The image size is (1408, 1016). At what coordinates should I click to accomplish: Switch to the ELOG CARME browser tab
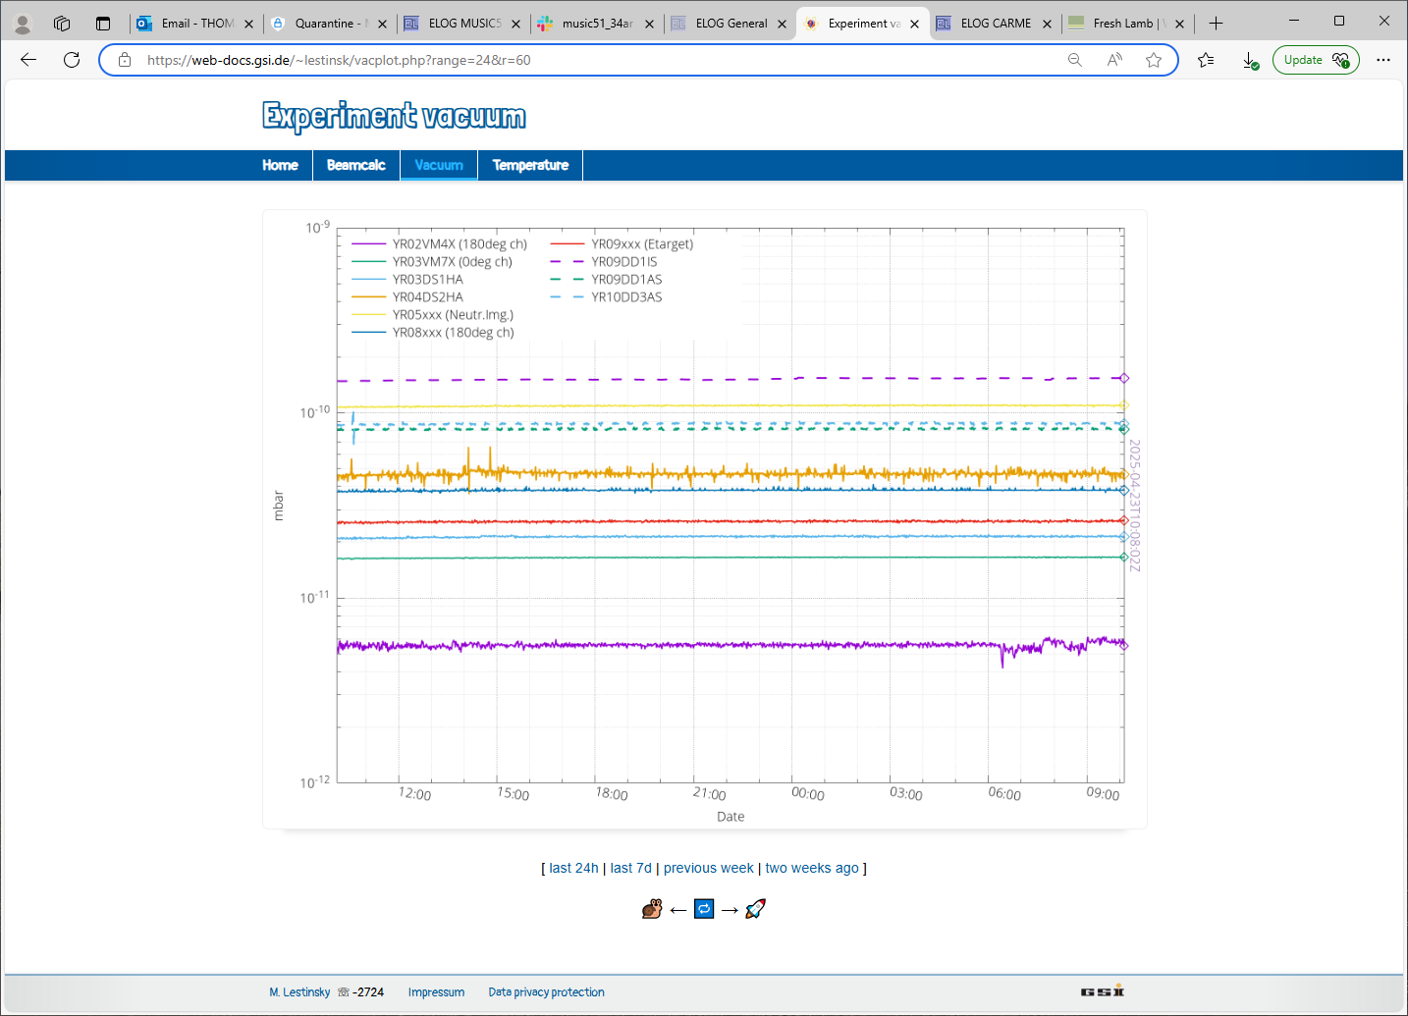pos(995,24)
